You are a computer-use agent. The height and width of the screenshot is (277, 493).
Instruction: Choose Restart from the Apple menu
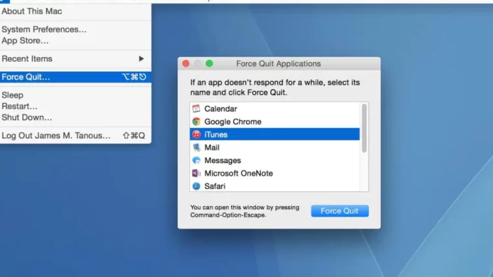pyautogui.click(x=20, y=106)
